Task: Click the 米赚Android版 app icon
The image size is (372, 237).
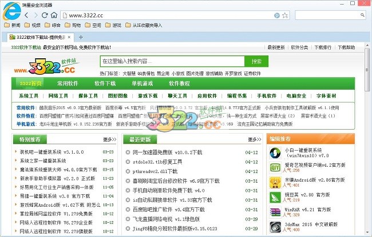Action: [x=275, y=183]
